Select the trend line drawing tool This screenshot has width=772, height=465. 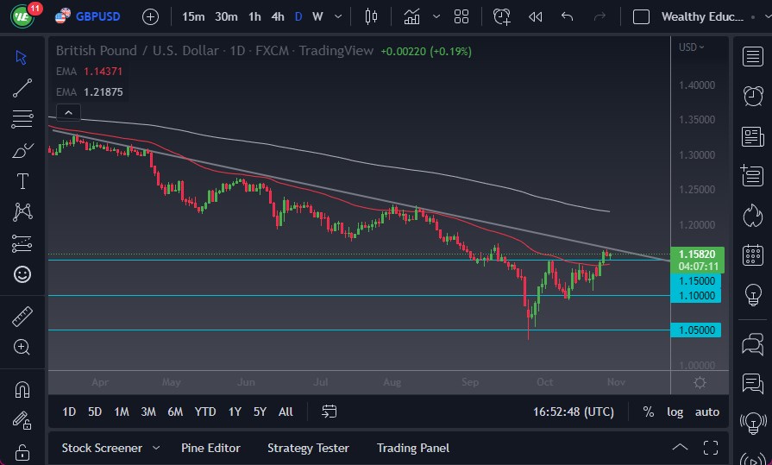click(22, 88)
